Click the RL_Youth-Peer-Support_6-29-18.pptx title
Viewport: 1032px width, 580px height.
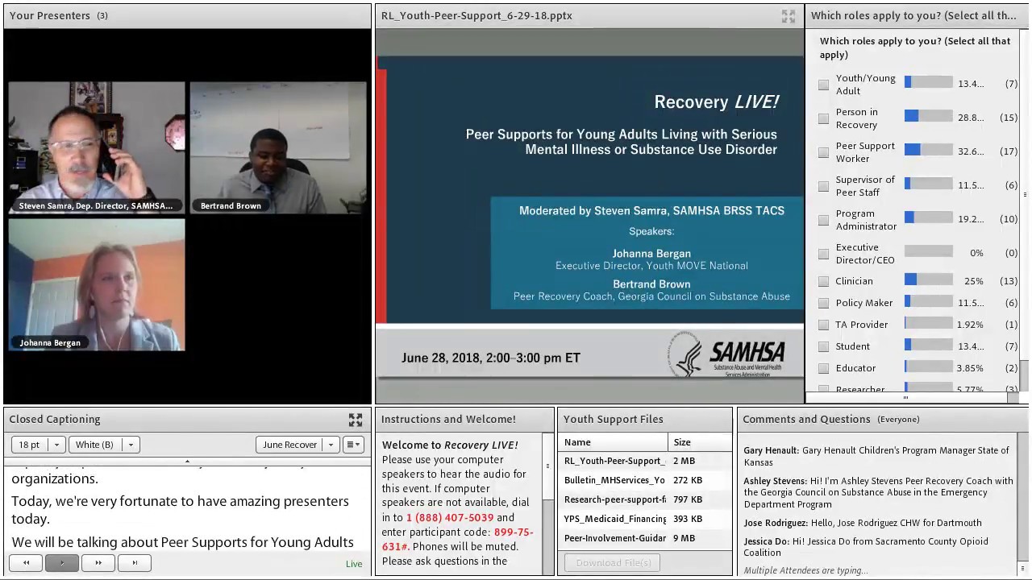point(476,15)
